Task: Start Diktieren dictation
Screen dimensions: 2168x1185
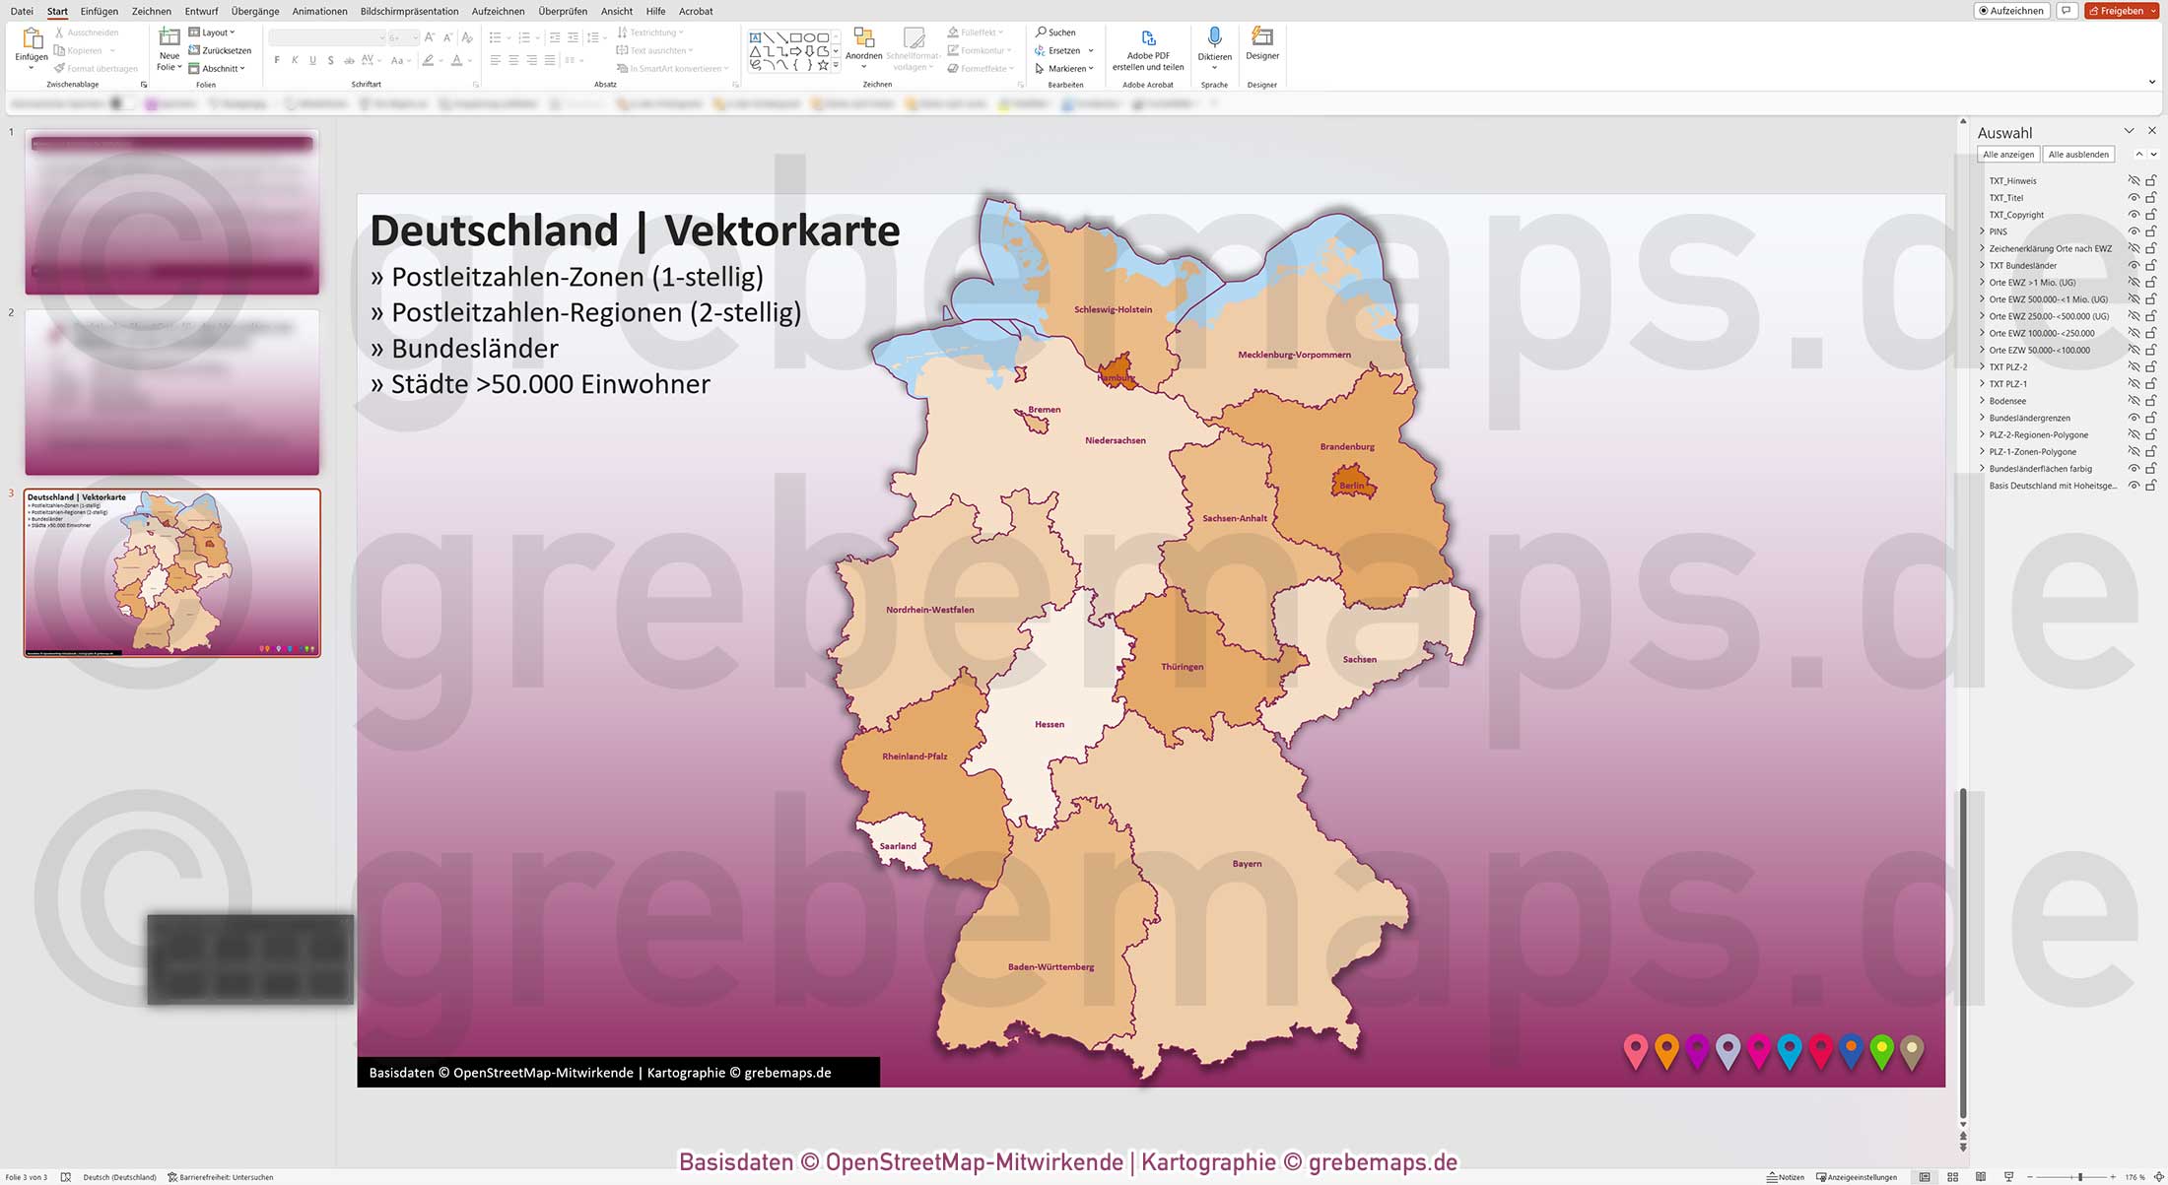Action: [1215, 44]
